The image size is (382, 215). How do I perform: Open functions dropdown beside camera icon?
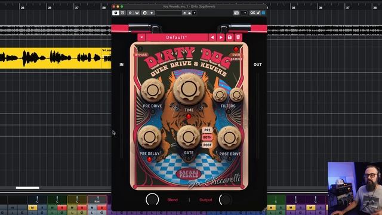click(x=245, y=13)
